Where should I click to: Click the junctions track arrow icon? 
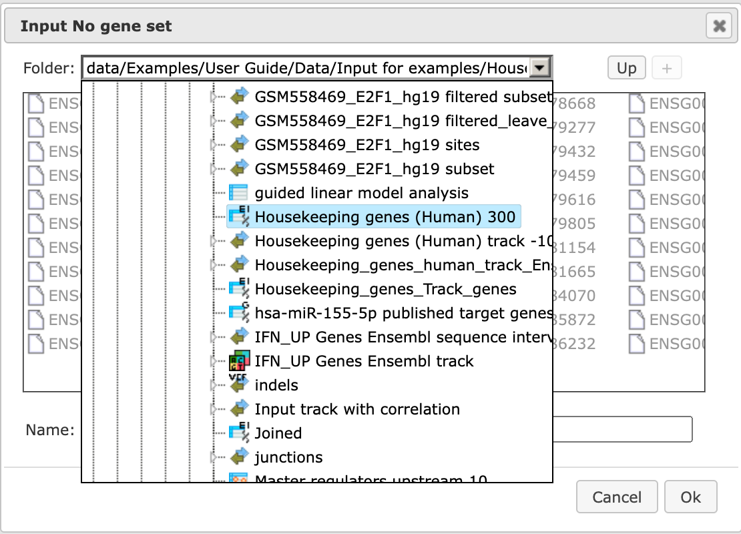click(239, 457)
